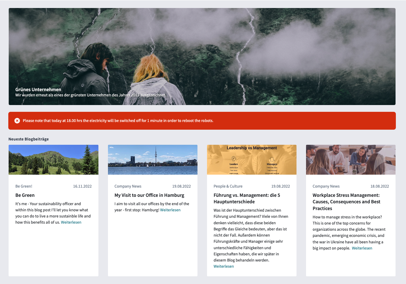Viewport: 406px width, 284px height.
Task: Click Weiterlesen on the Workplace Stress post
Action: (x=362, y=248)
